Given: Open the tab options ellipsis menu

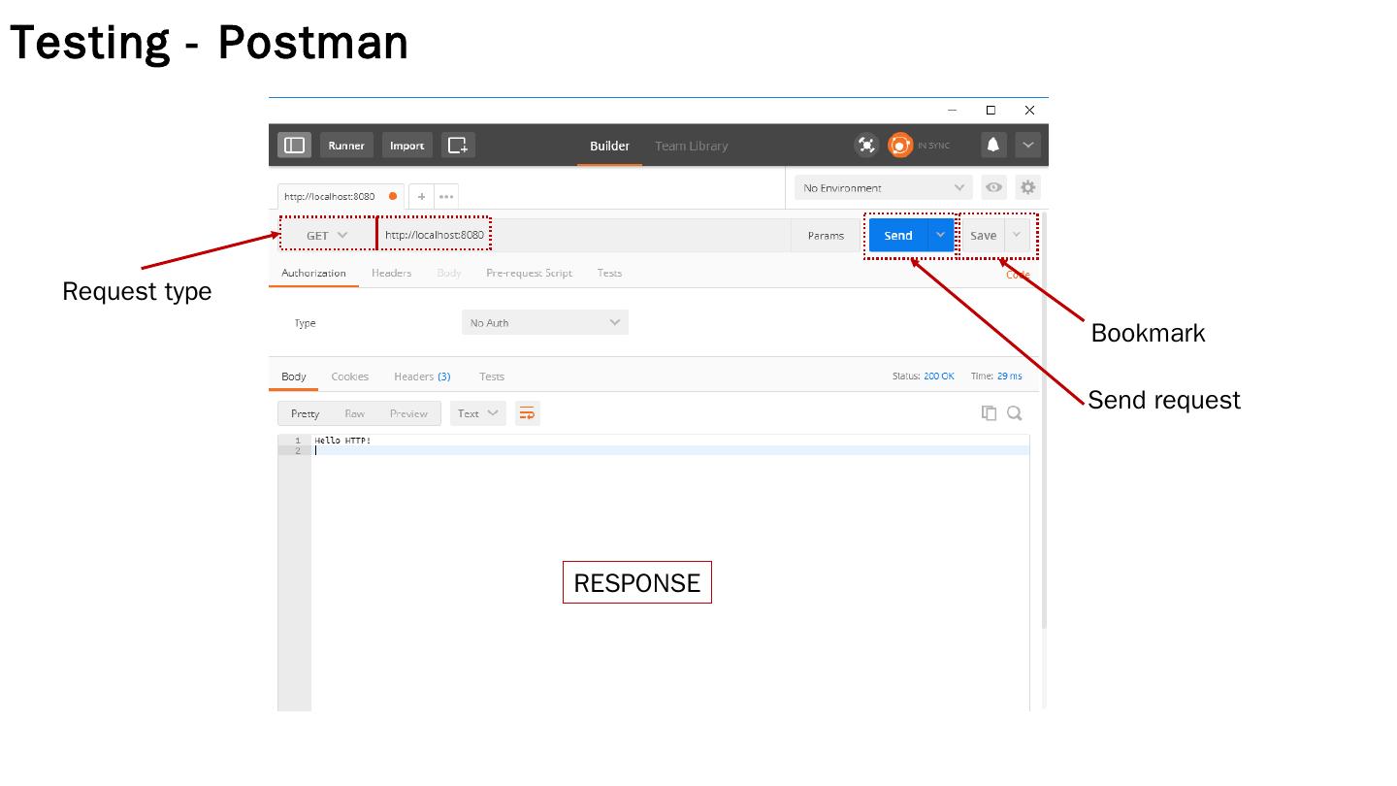Looking at the screenshot, I should 446,196.
